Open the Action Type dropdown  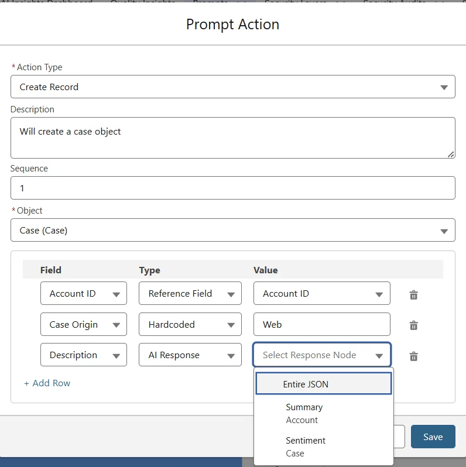232,87
